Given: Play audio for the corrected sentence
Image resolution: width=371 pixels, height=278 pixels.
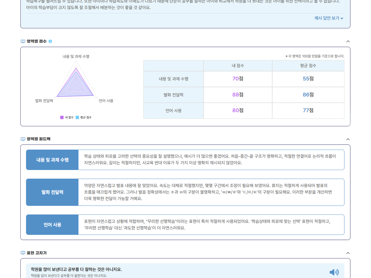Looking at the screenshot, I should 334,272.
